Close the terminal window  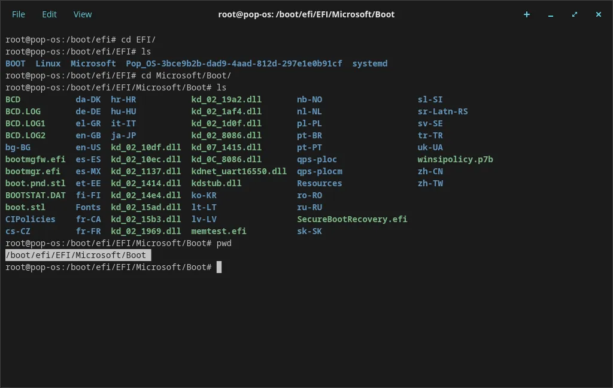point(598,14)
